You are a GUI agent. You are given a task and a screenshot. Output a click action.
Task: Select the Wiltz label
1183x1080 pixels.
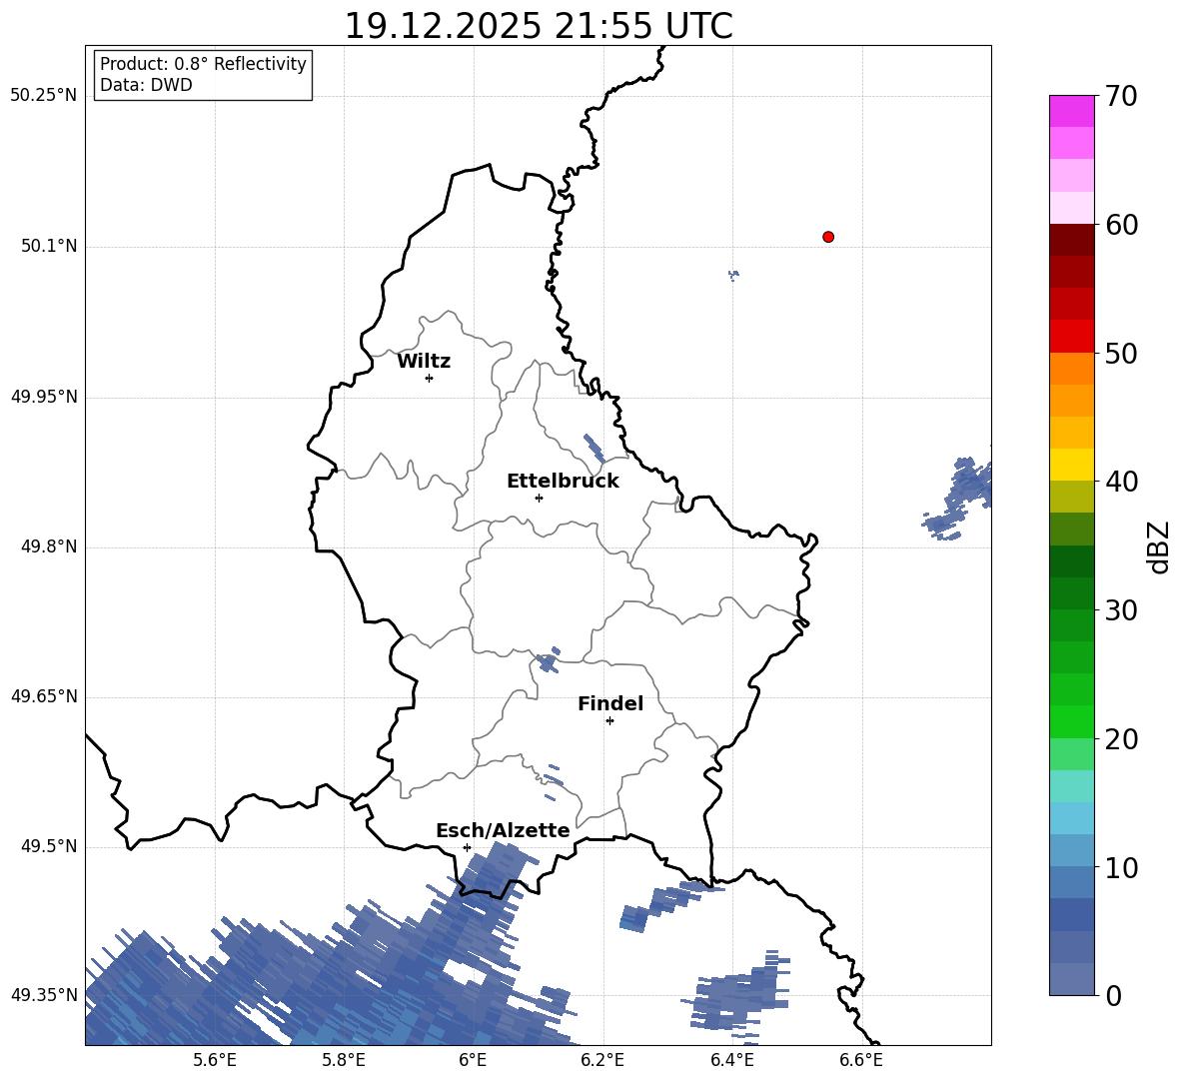pos(424,362)
